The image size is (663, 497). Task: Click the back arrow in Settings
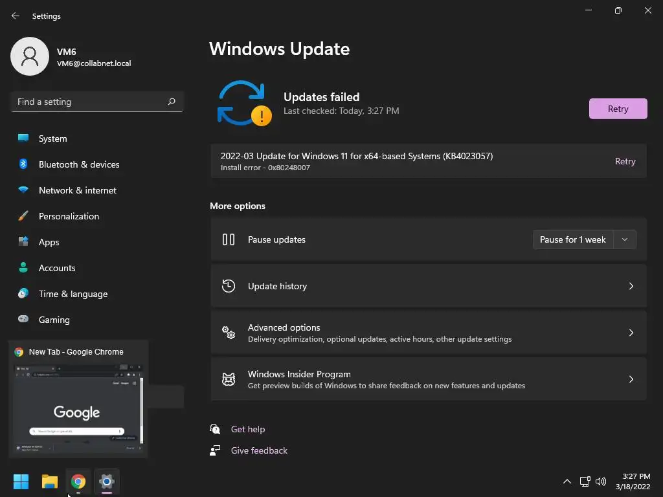click(x=16, y=16)
